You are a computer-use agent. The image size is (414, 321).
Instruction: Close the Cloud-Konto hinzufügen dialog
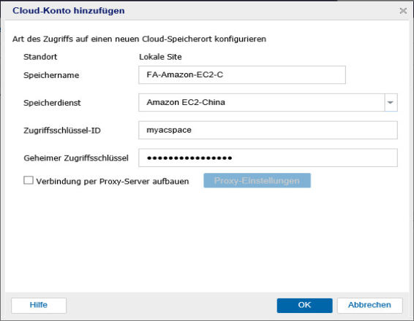click(403, 11)
